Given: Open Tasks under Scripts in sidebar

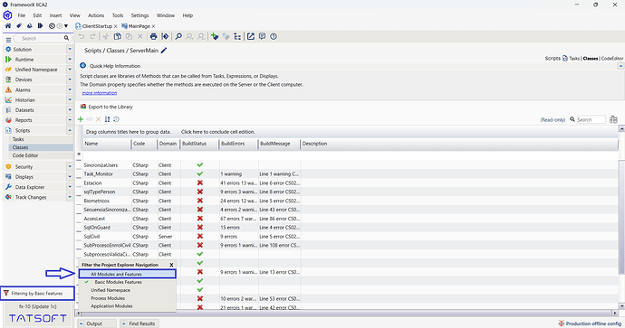Looking at the screenshot, I should point(18,139).
